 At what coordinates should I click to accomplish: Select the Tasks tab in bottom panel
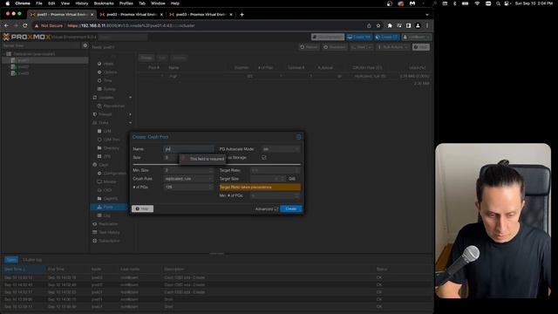pyautogui.click(x=11, y=260)
